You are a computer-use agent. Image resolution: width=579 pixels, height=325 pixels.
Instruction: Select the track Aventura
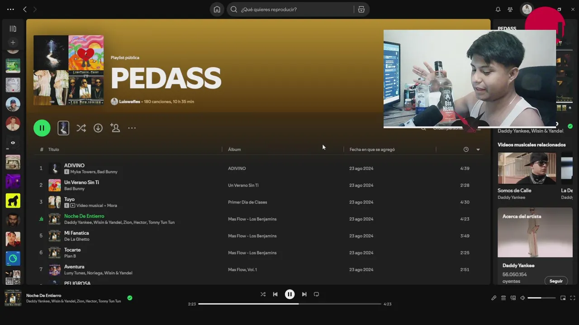click(74, 267)
